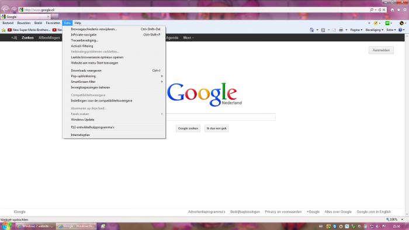Open the Help menu
Image resolution: width=409 pixels, height=230 pixels.
tap(78, 23)
